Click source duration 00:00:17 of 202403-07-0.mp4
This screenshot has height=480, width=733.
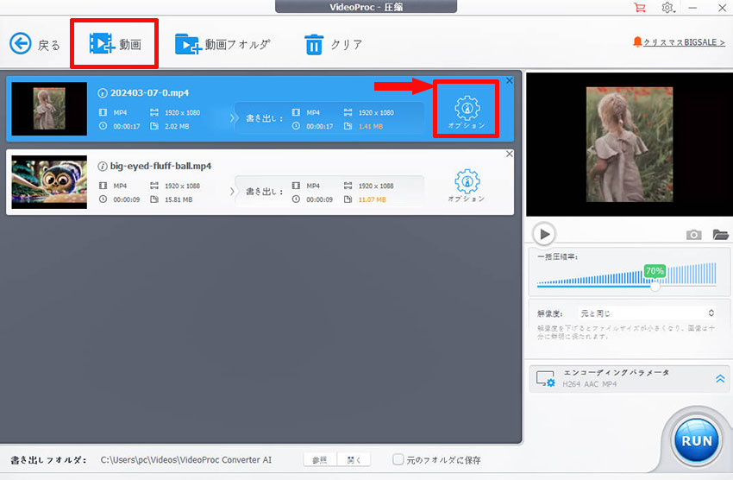tap(126, 126)
